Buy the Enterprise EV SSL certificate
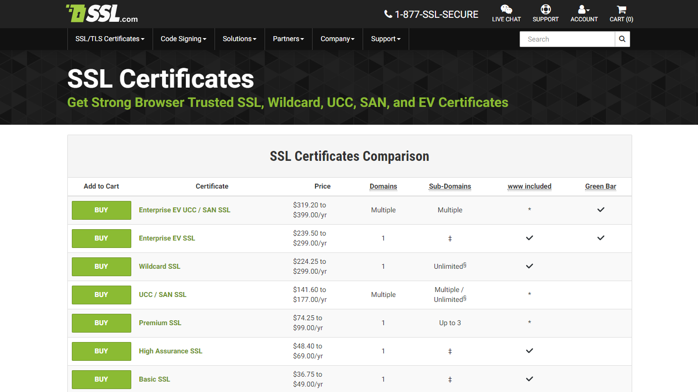This screenshot has width=698, height=392. coord(102,238)
